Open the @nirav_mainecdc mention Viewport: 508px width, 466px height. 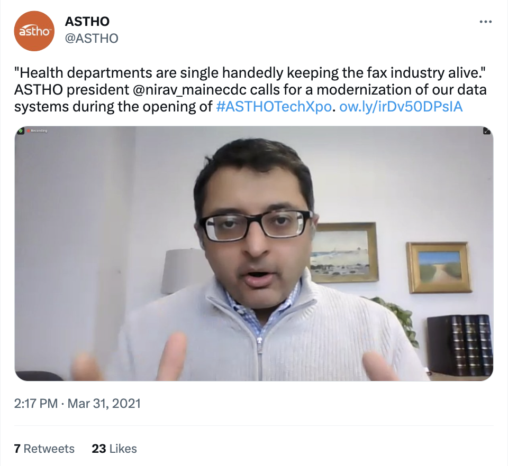189,90
